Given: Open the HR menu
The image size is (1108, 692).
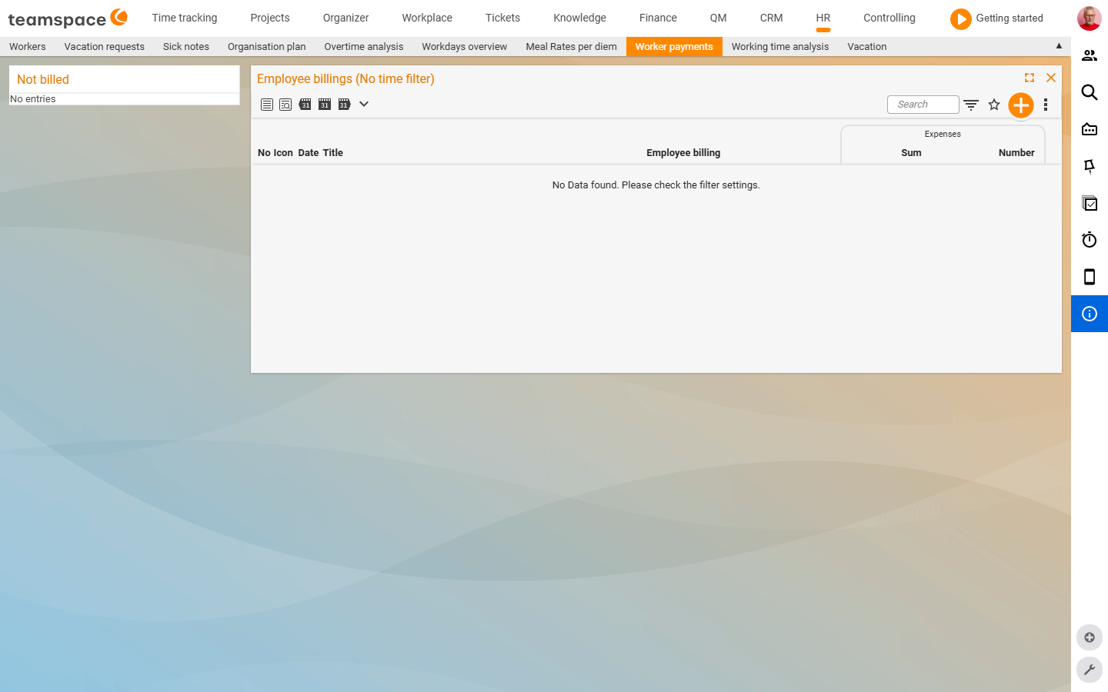Looking at the screenshot, I should tap(823, 18).
